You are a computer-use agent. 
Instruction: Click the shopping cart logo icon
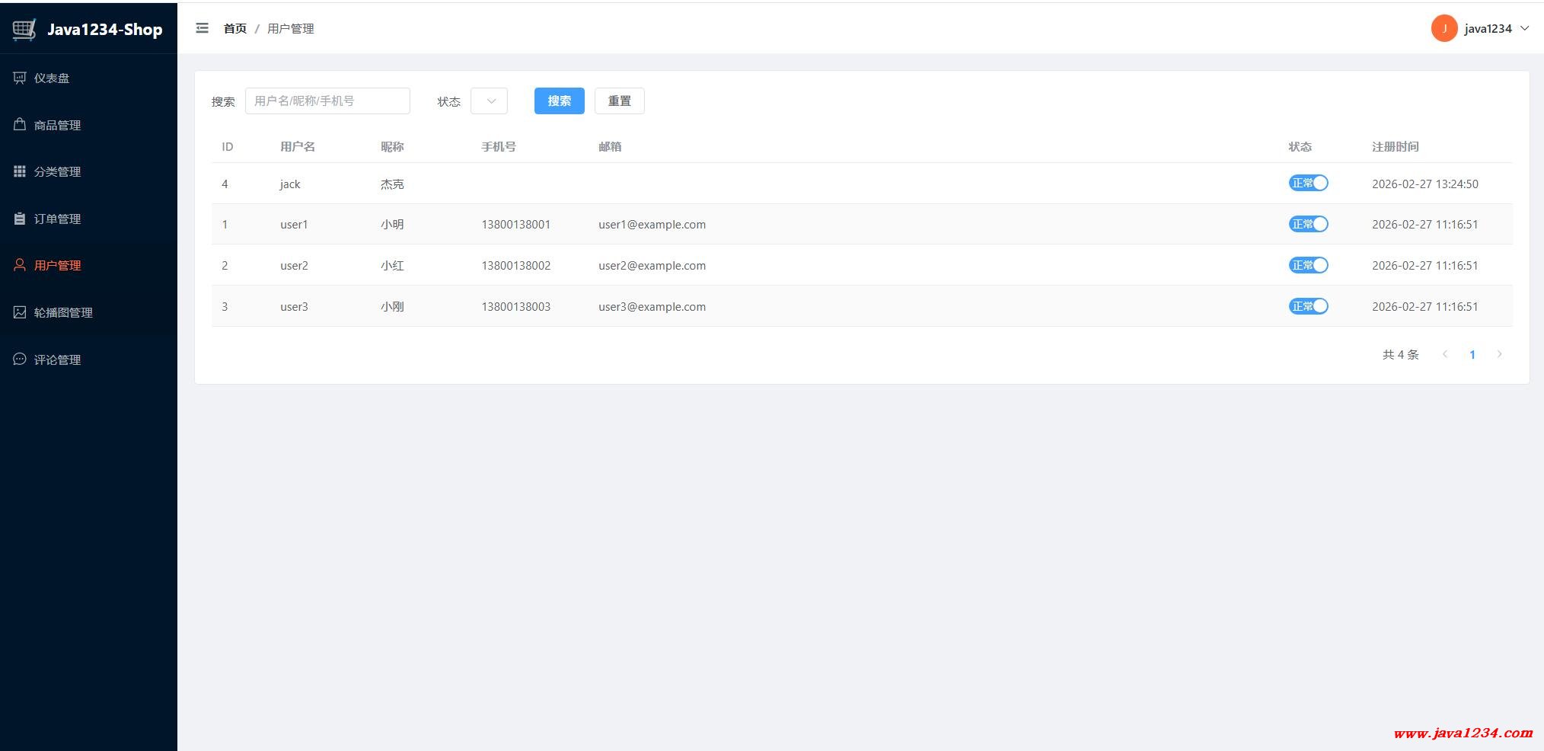pos(24,30)
